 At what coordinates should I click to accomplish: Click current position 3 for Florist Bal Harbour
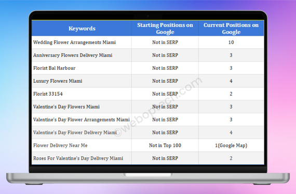pos(231,68)
